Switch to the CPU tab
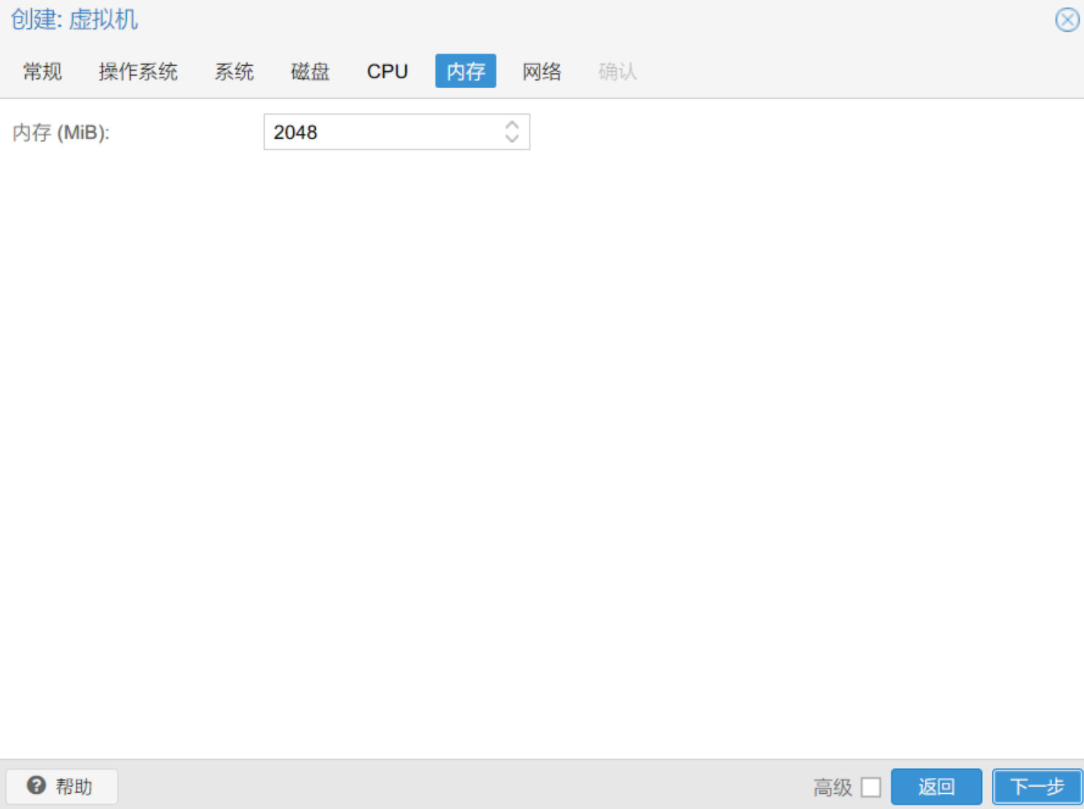The image size is (1084, 809). [387, 71]
